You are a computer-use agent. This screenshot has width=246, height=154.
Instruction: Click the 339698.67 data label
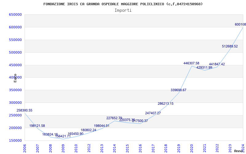pos(179,90)
